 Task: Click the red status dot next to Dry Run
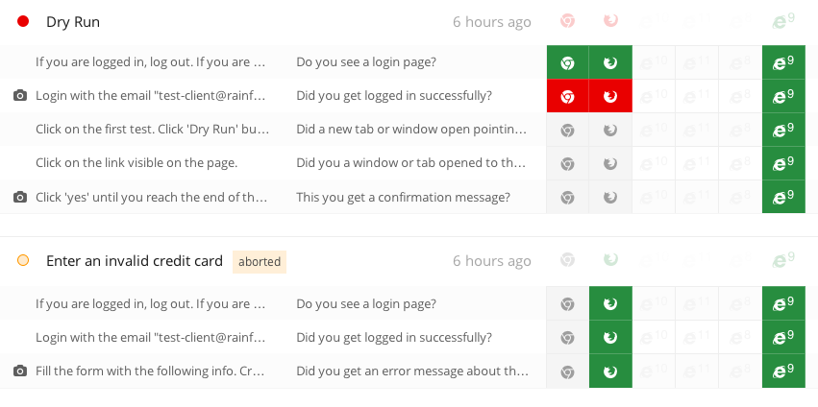point(23,21)
